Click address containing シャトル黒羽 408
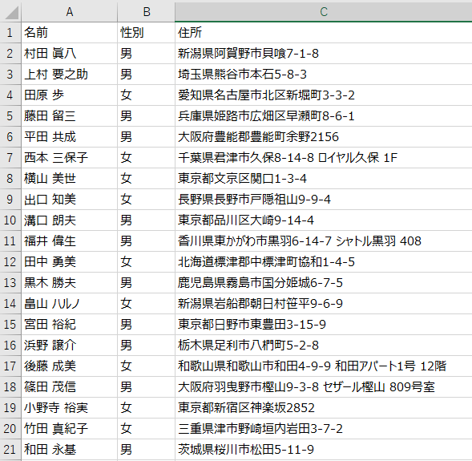This screenshot has width=472, height=461. [324, 241]
